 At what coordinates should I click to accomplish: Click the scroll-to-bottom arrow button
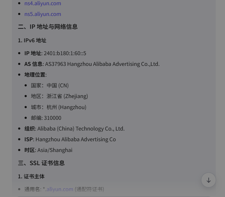point(208,180)
